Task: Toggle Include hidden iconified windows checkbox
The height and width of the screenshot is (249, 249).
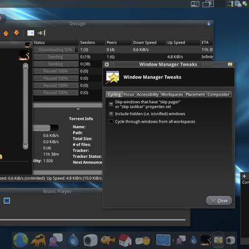Action: (111, 114)
